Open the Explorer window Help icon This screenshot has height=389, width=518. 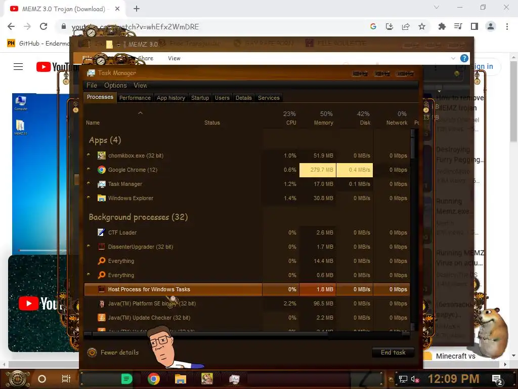pos(464,58)
